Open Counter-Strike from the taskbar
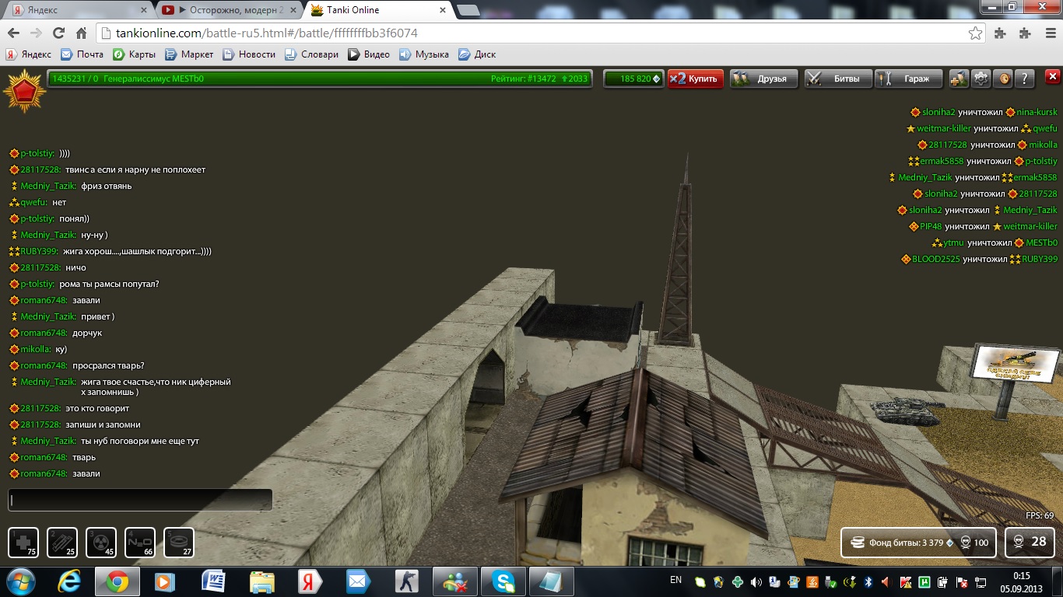1063x597 pixels. coord(406,581)
